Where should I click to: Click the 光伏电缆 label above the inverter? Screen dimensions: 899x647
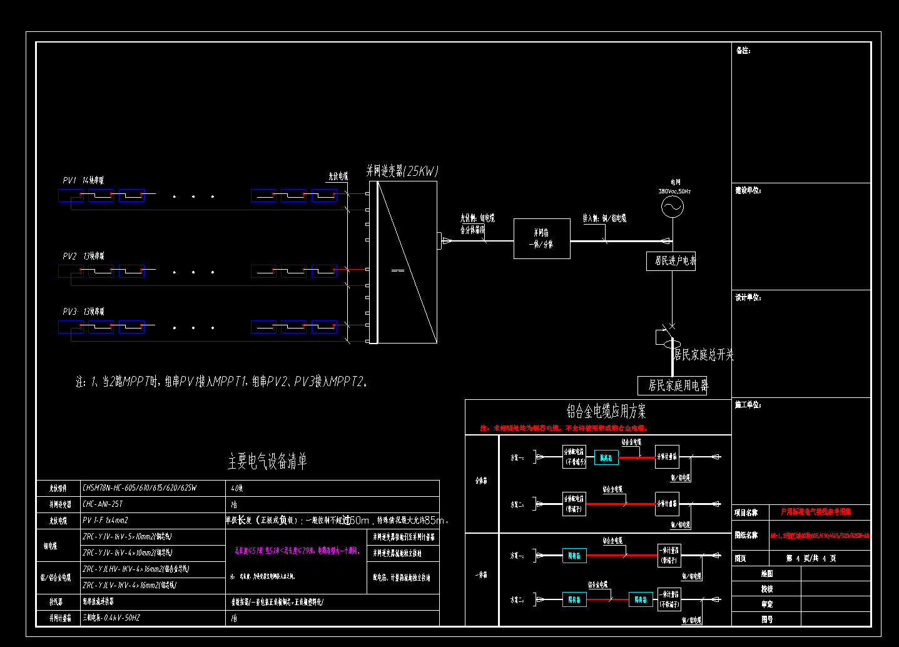point(338,176)
